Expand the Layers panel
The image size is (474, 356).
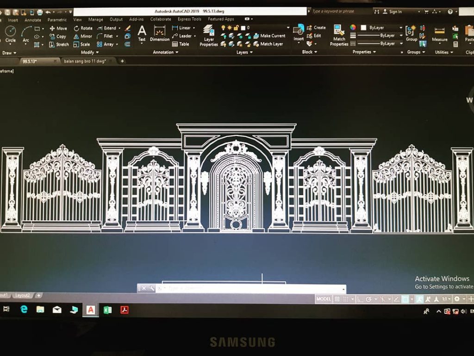click(244, 52)
